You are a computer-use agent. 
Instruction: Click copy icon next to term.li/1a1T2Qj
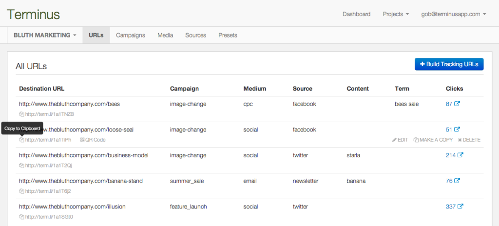(x=21, y=166)
